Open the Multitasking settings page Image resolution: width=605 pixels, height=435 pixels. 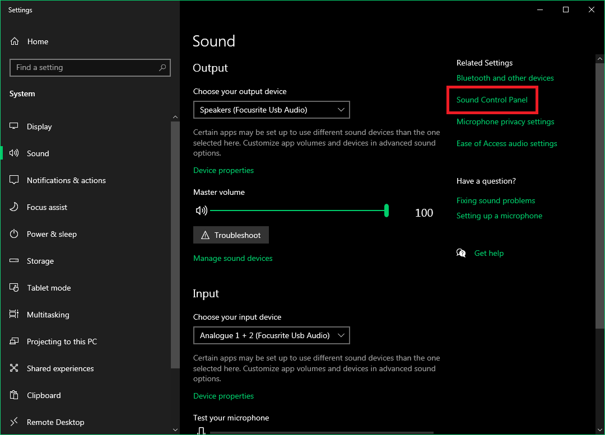[48, 315]
